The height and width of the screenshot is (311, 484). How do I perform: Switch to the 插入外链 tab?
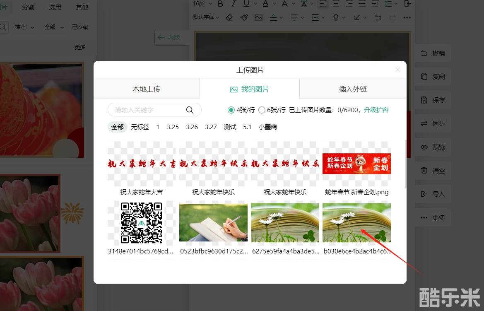(x=353, y=89)
